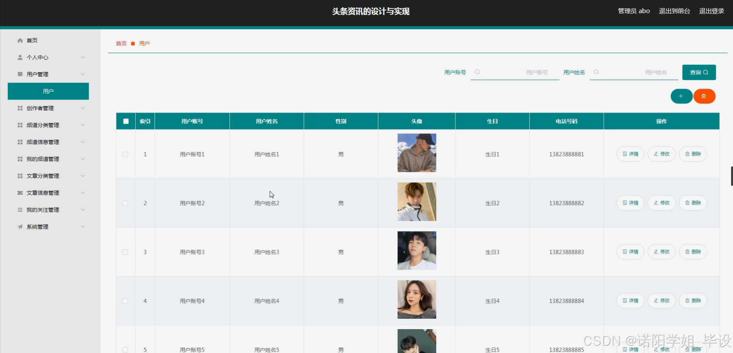Focus the 用户姓名 search input
The width and height of the screenshot is (733, 353).
pos(634,72)
